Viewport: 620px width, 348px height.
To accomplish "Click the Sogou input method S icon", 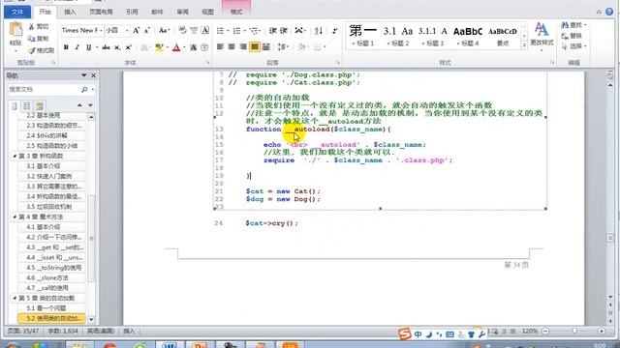I will [x=404, y=333].
